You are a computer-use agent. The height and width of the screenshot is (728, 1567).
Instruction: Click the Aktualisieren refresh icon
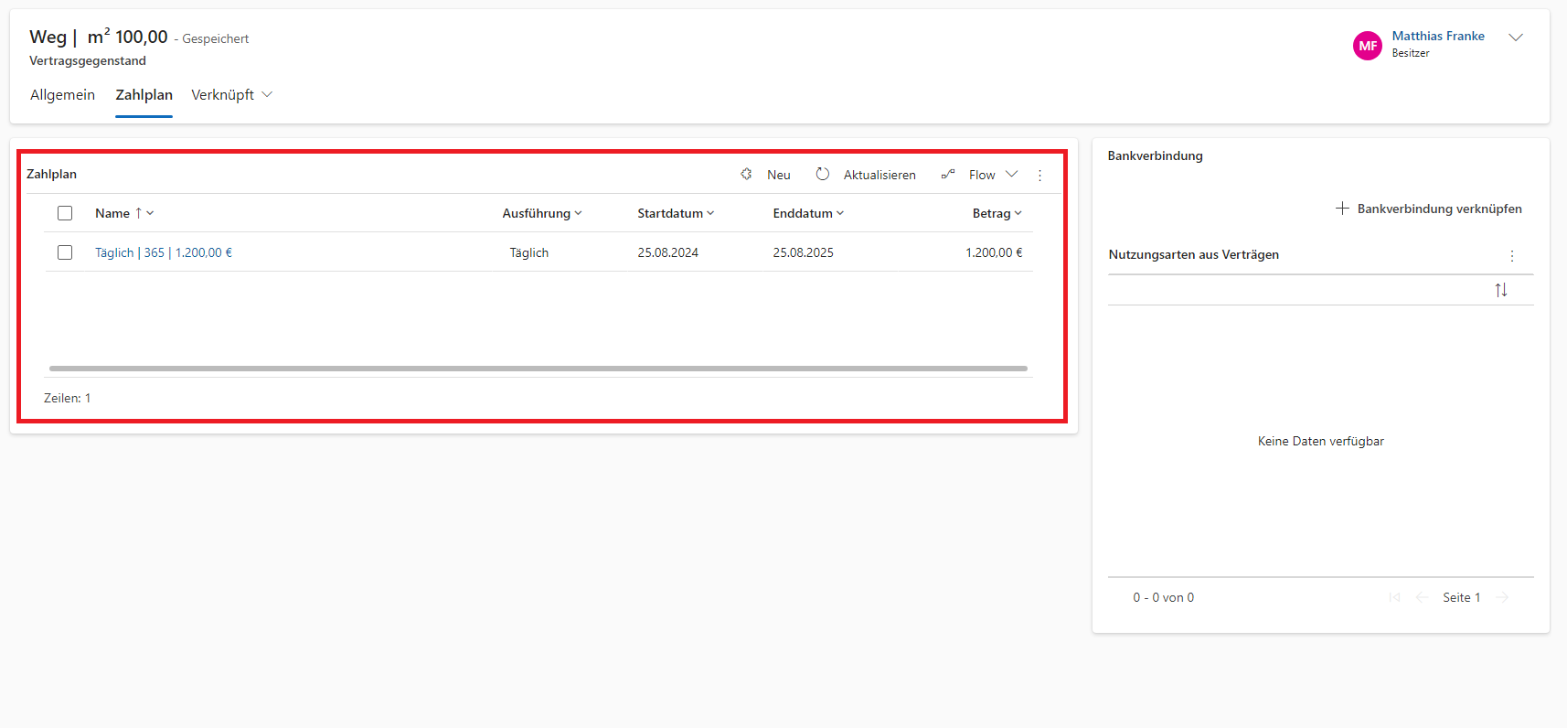pos(823,174)
